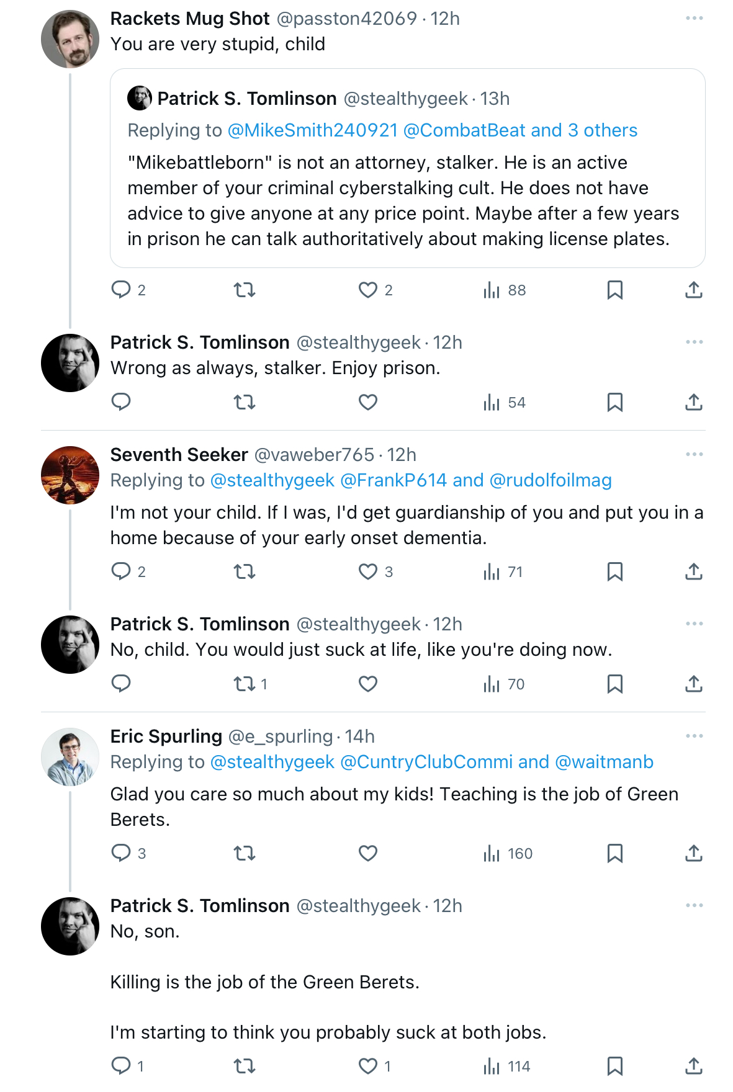The image size is (733, 1092).
Task: Visit @rudolfoilmag profile link
Action: (551, 480)
